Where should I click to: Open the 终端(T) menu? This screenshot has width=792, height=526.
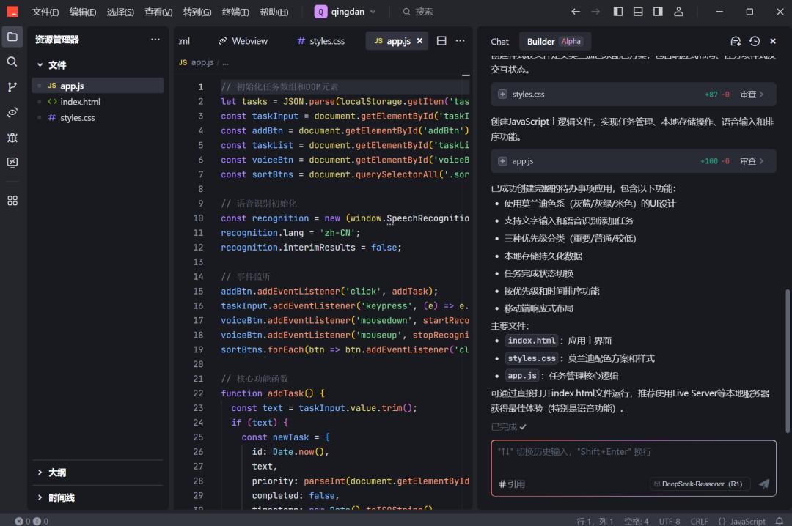pyautogui.click(x=235, y=12)
